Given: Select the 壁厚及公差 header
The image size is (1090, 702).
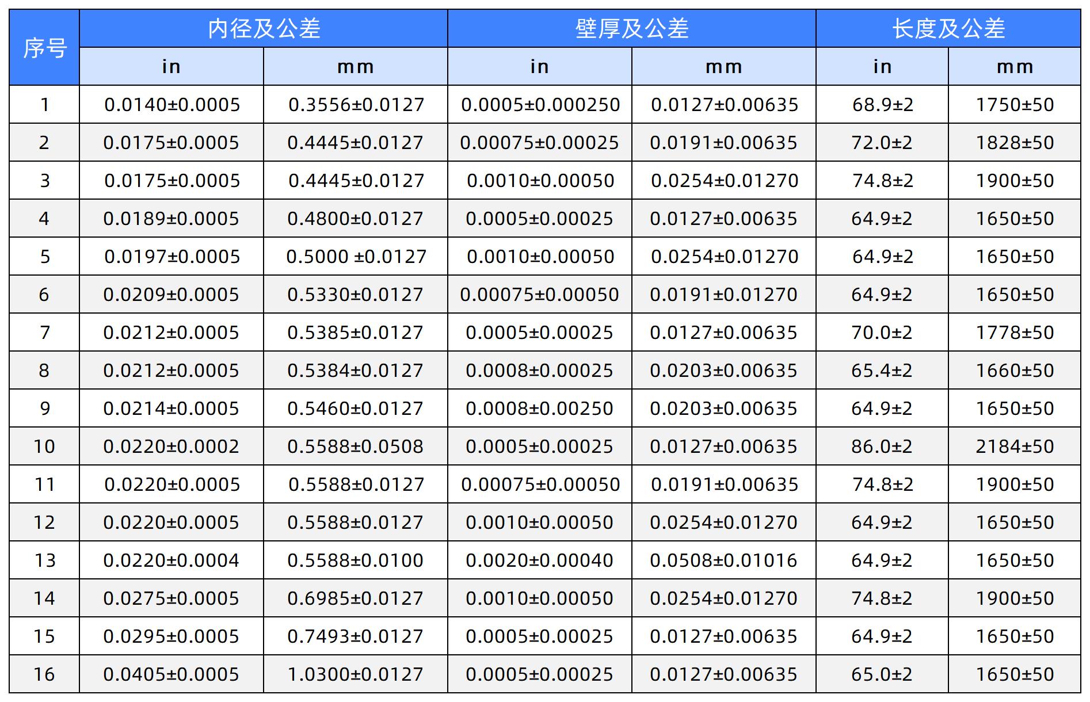Looking at the screenshot, I should pos(632,28).
